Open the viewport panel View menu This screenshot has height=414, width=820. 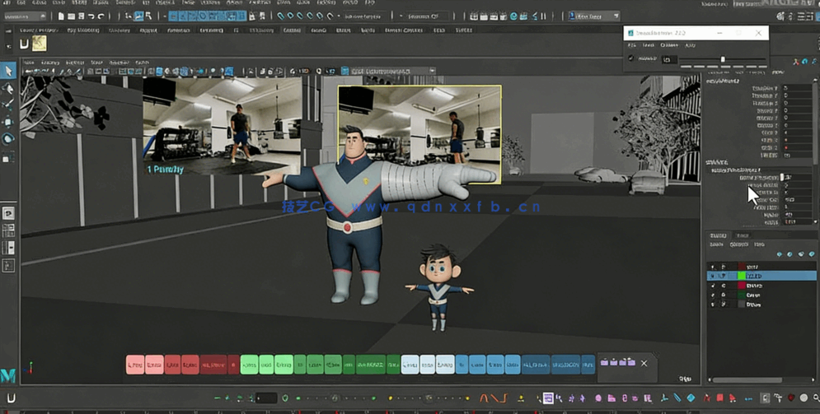(x=29, y=63)
